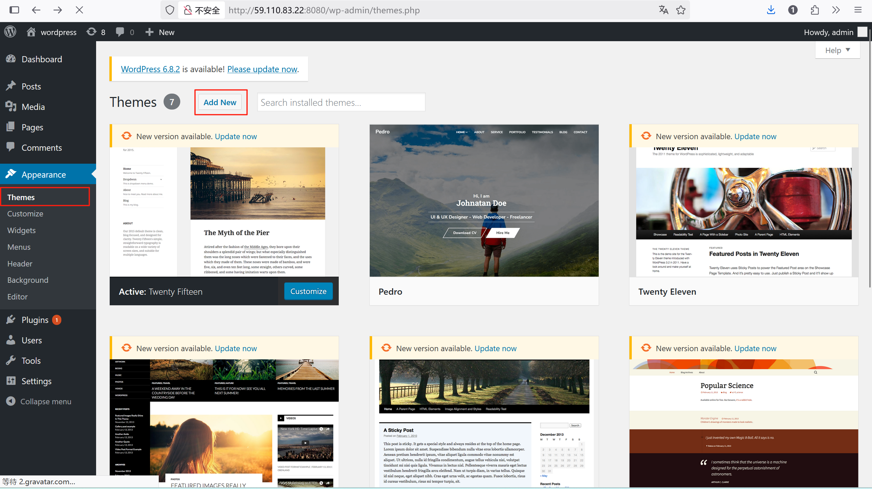872x489 pixels.
Task: Open the extension icon showing number 1
Action: pyautogui.click(x=793, y=10)
